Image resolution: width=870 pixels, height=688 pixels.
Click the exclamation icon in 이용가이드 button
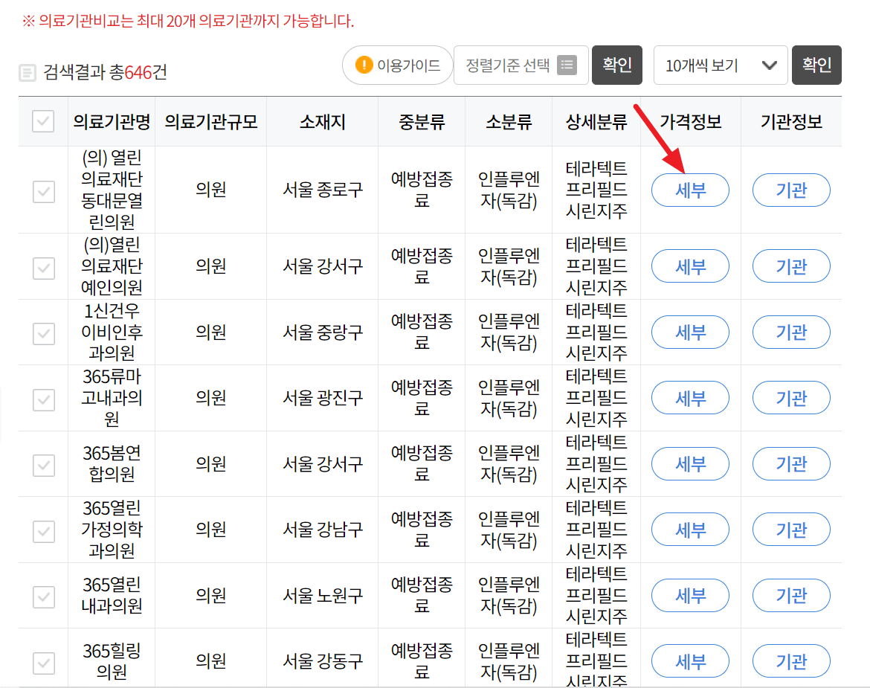(364, 65)
